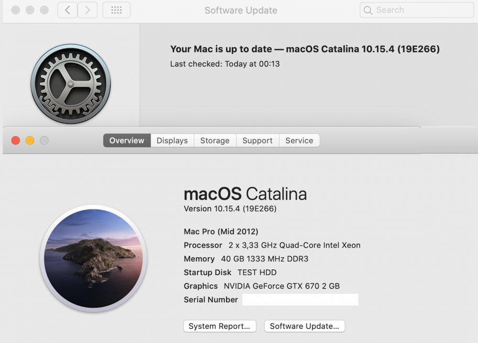478x343 pixels.
Task: Click the 'Startup Disk' label
Action: (207, 272)
